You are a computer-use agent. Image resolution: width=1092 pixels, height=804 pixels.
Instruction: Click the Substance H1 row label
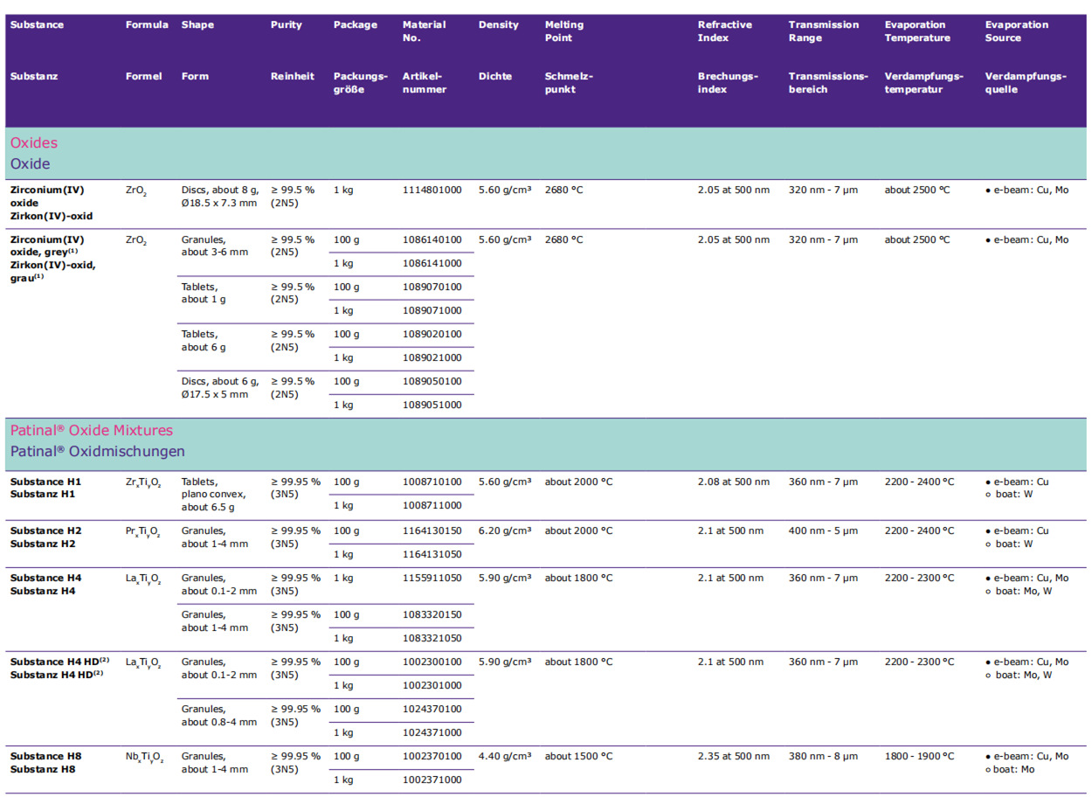coord(45,482)
